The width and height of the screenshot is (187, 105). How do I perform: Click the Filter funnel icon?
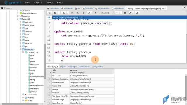tap(96, 13)
